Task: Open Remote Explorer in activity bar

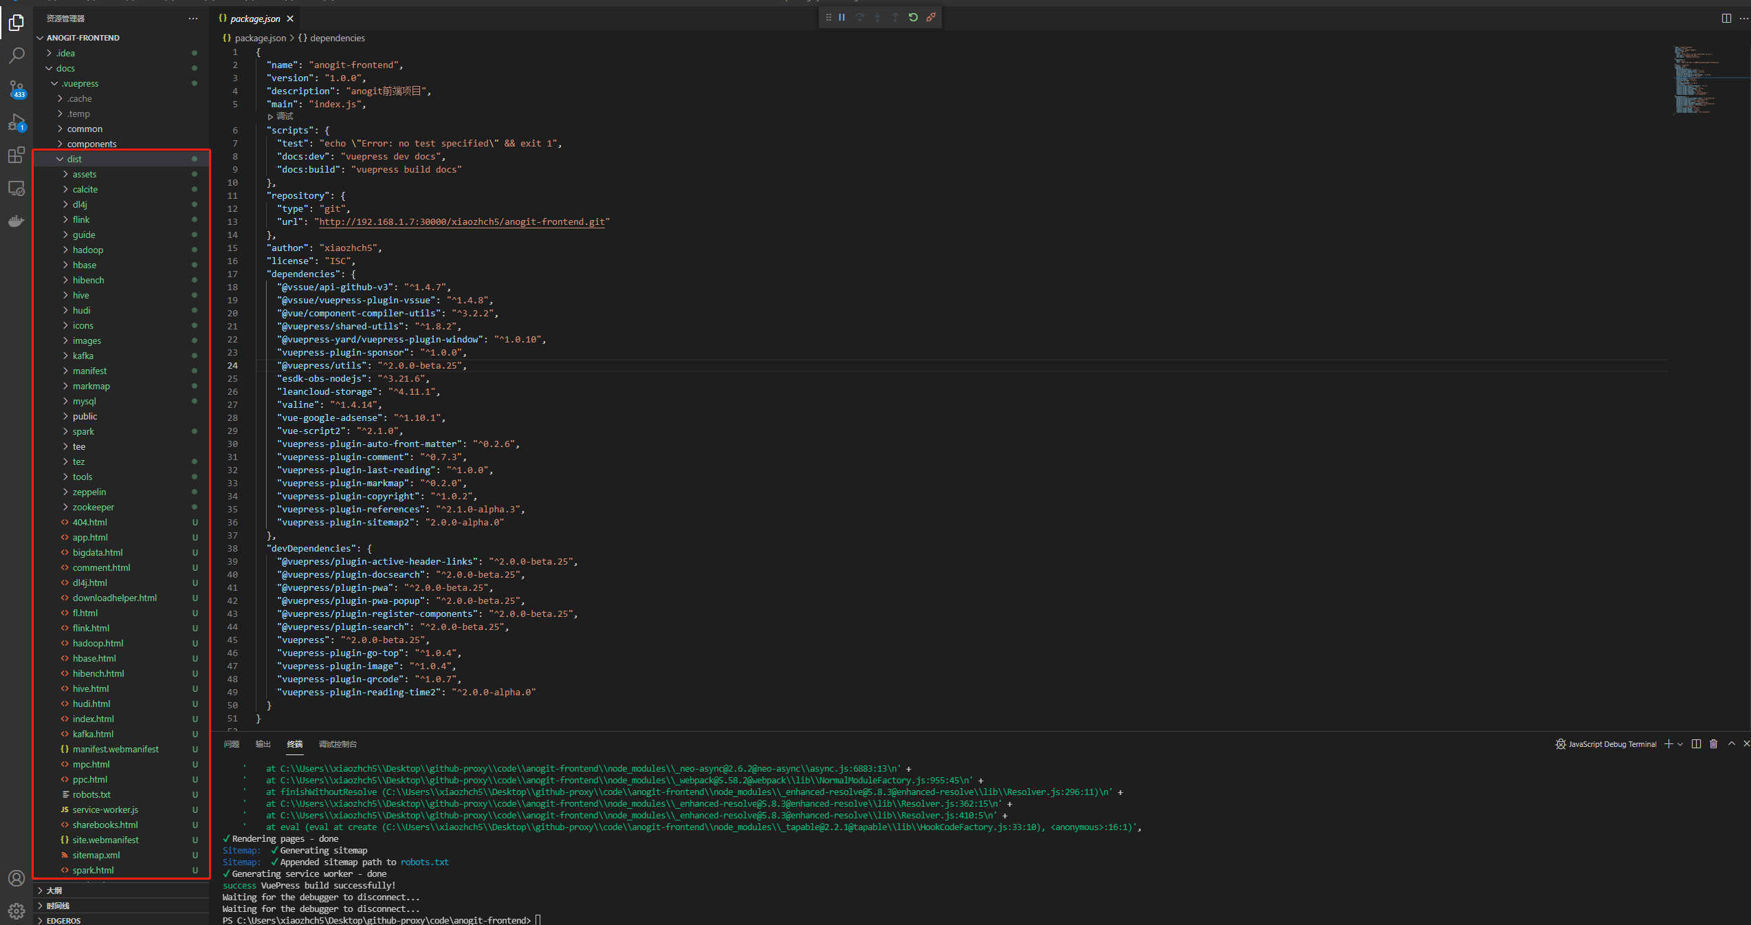Action: [x=16, y=188]
